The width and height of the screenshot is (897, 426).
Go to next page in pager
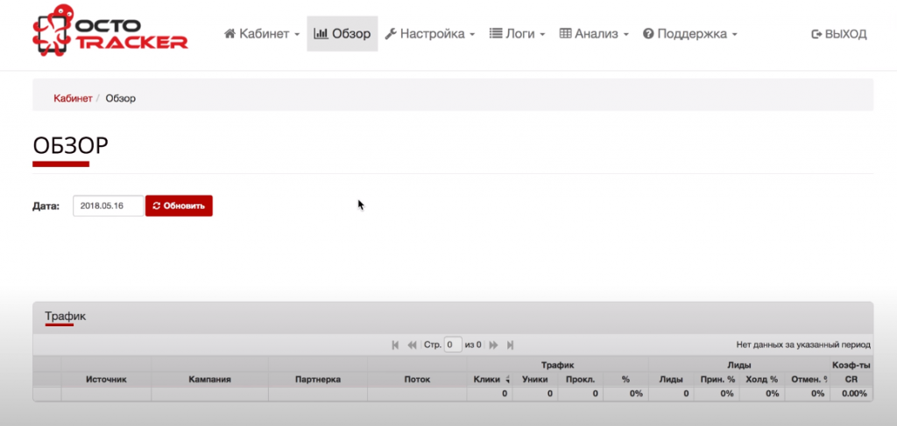[494, 346]
